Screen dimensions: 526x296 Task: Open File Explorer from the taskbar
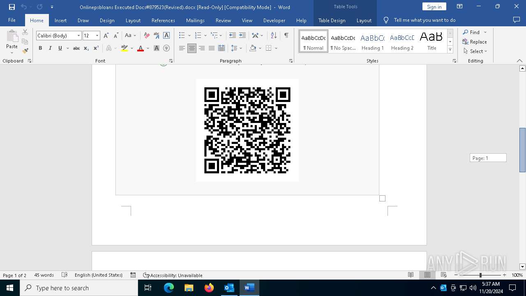point(189,288)
